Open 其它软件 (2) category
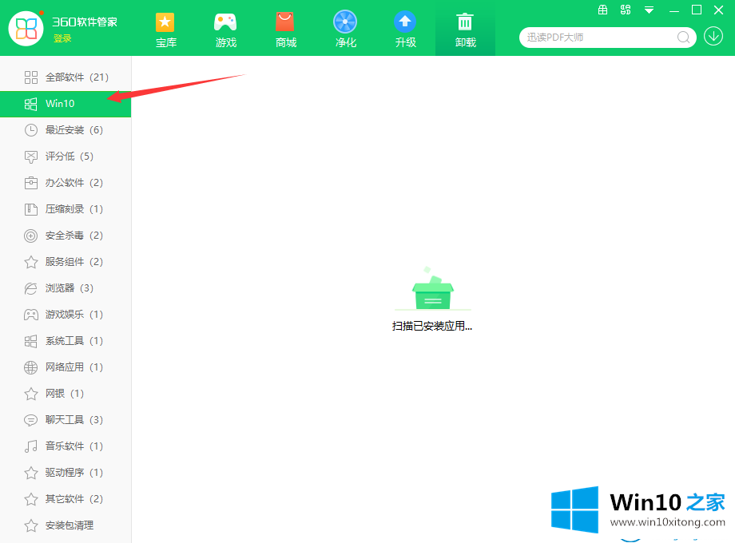The width and height of the screenshot is (735, 543). [66, 499]
